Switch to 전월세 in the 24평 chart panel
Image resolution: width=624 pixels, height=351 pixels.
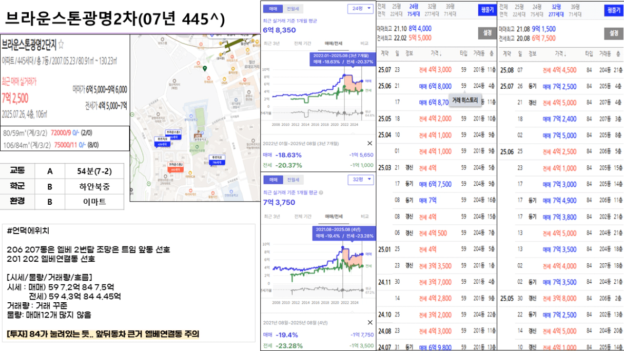pos(293,9)
